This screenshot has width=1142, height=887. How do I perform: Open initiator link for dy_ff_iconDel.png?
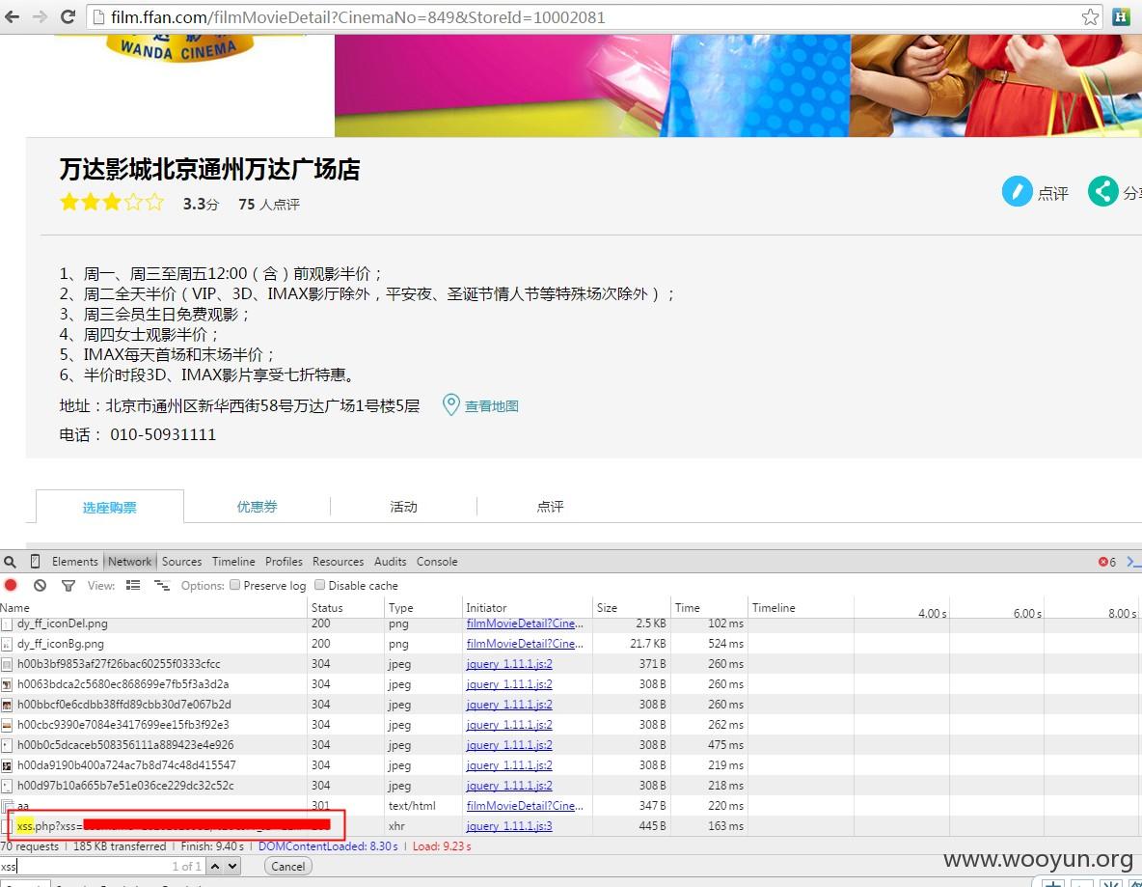coord(525,624)
